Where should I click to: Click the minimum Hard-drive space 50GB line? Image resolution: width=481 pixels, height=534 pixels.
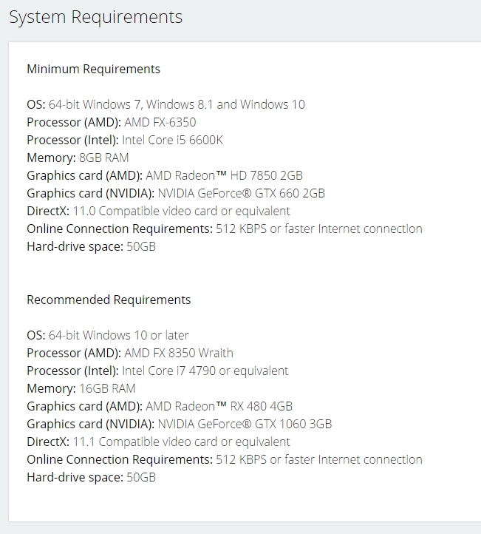coord(91,246)
